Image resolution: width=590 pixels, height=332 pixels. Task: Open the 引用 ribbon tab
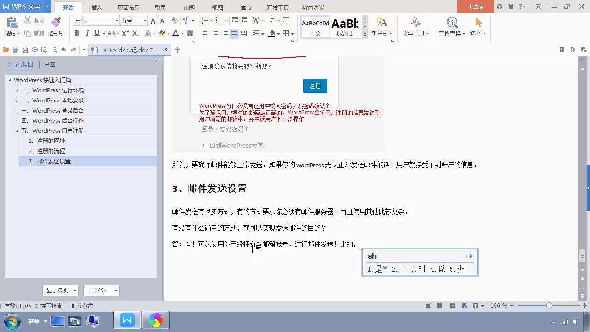(x=160, y=7)
